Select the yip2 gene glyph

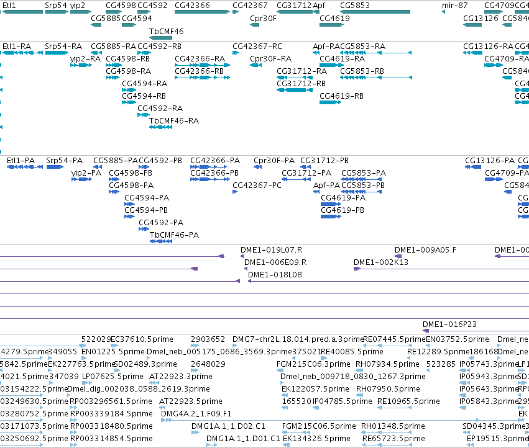(x=81, y=12)
